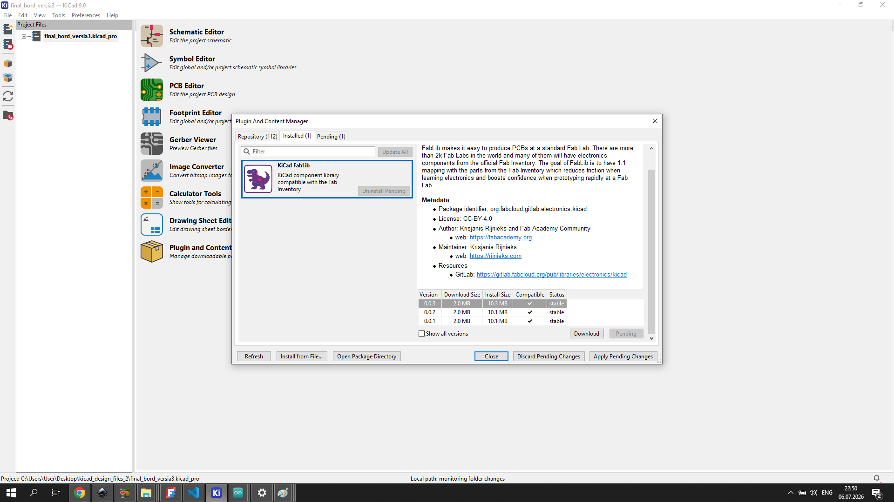Click the browse project folder icon
Image resolution: width=894 pixels, height=502 pixels.
pyautogui.click(x=8, y=115)
